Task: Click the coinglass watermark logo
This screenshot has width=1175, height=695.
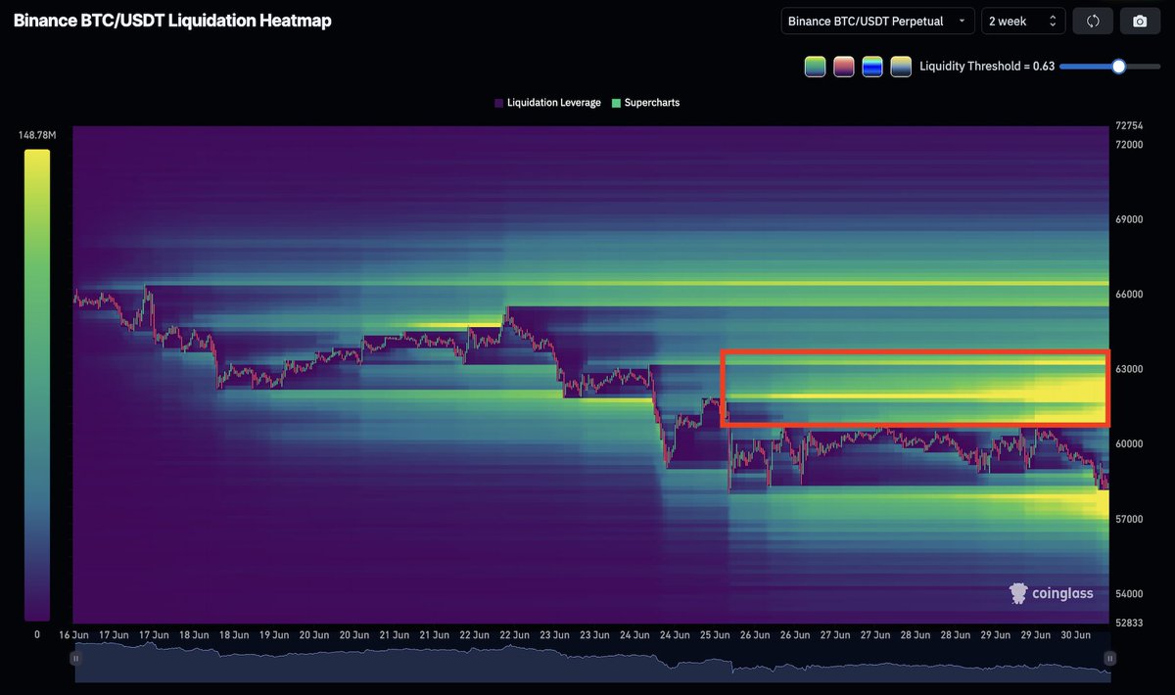Action: click(1051, 593)
